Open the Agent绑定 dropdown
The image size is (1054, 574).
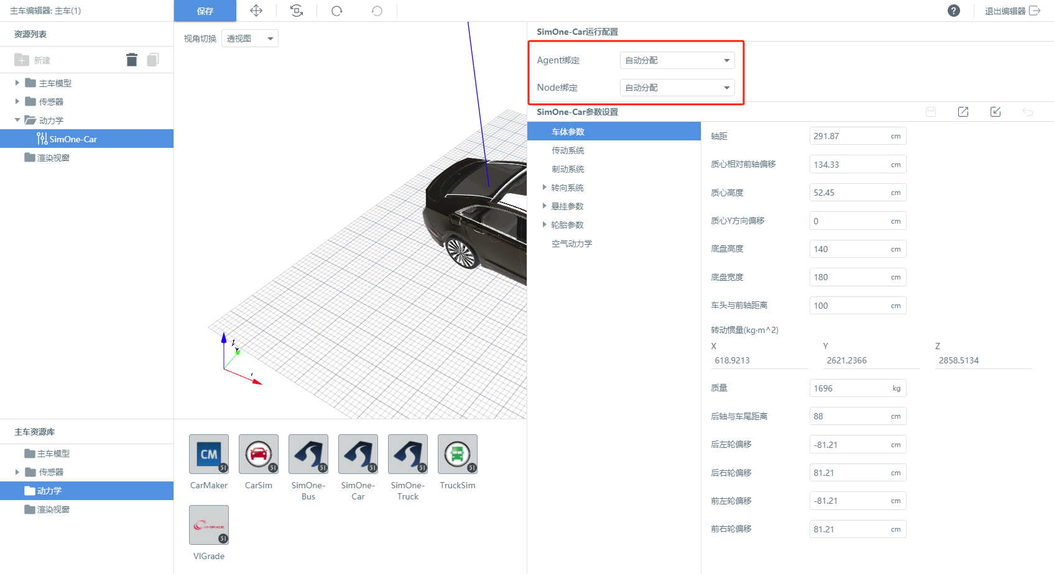(x=677, y=60)
